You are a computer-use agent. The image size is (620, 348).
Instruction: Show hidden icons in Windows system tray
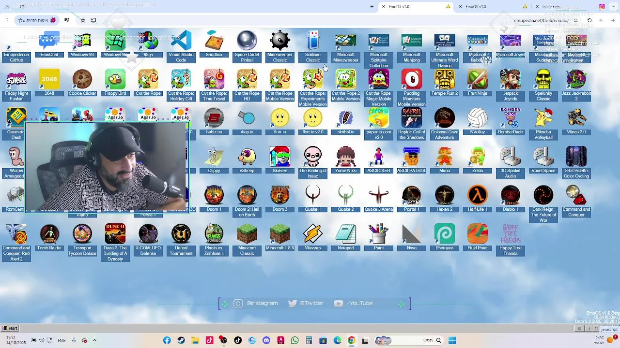click(x=94, y=340)
